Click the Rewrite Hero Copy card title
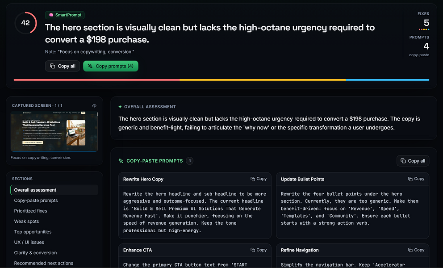This screenshot has height=268, width=443. (143, 179)
